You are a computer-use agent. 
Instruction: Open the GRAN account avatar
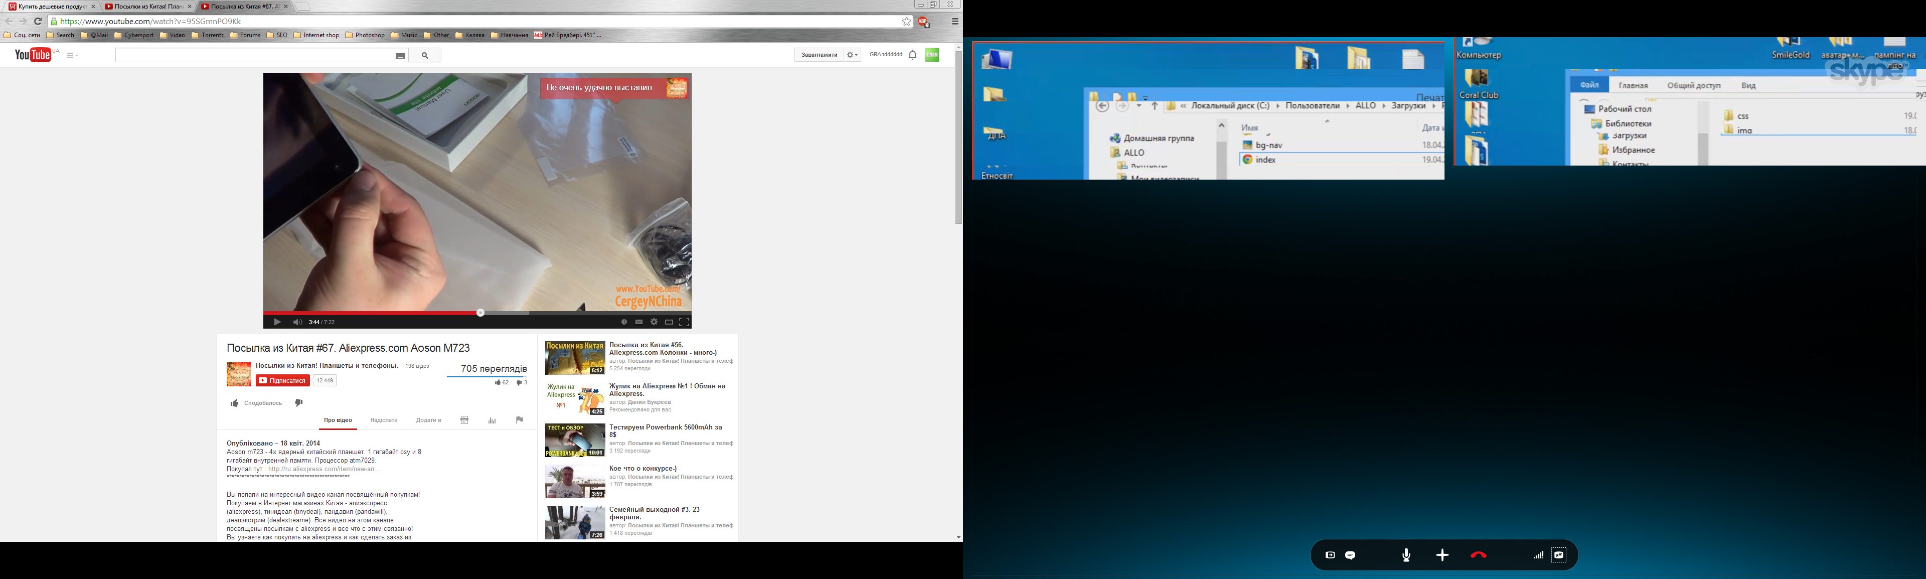(x=932, y=55)
